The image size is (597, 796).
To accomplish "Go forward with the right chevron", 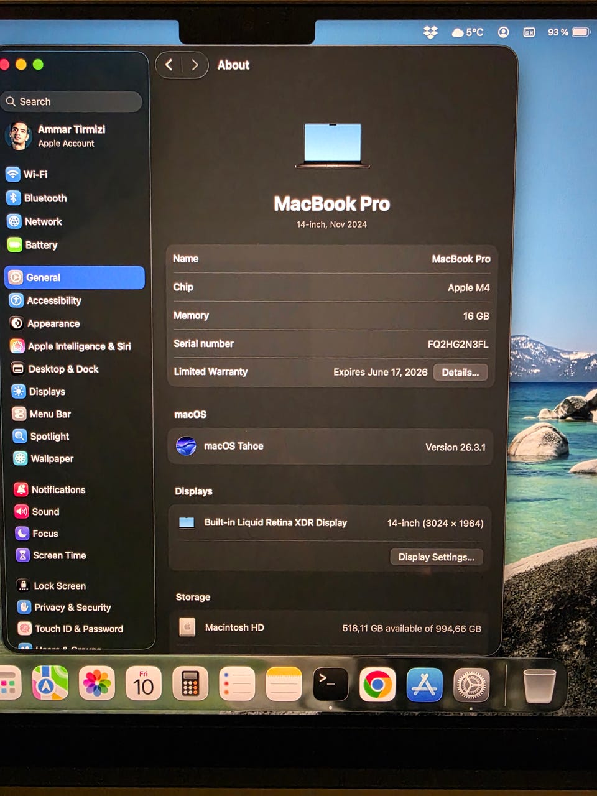I will point(195,65).
